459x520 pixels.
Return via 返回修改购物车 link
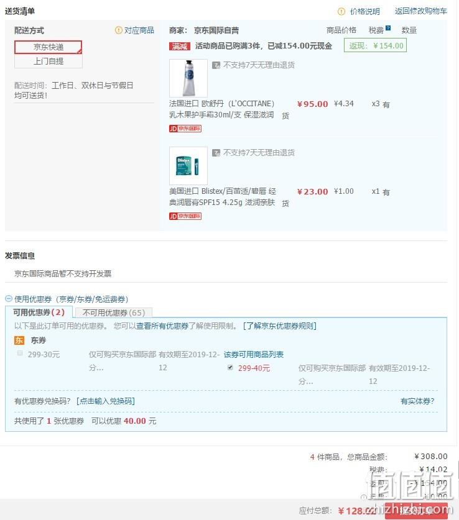(420, 11)
